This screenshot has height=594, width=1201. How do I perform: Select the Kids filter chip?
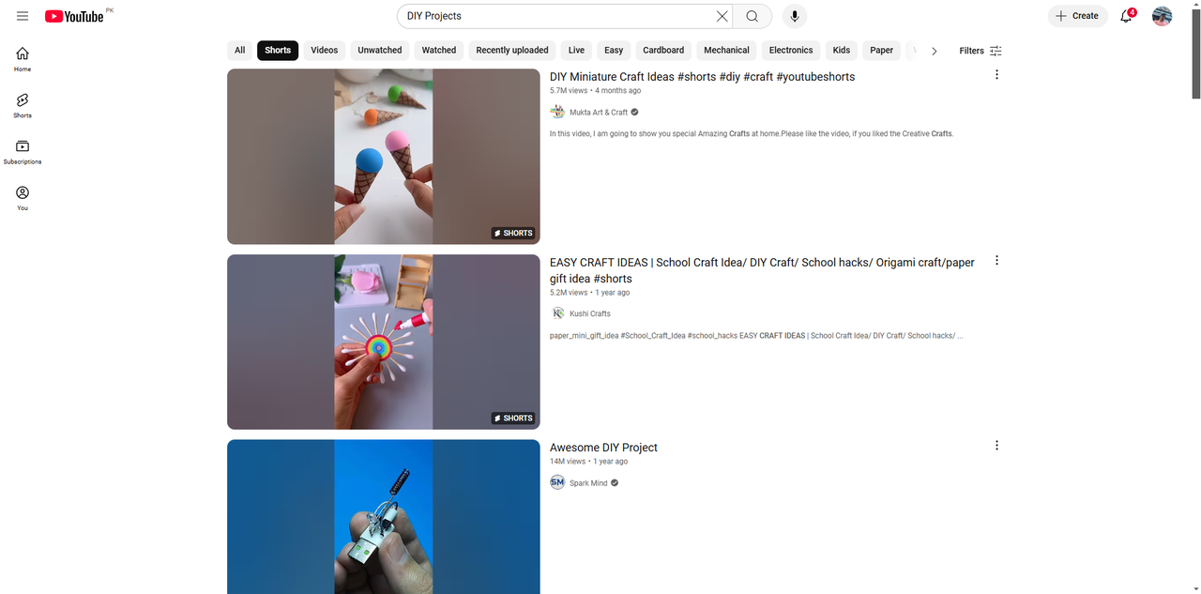(x=842, y=51)
